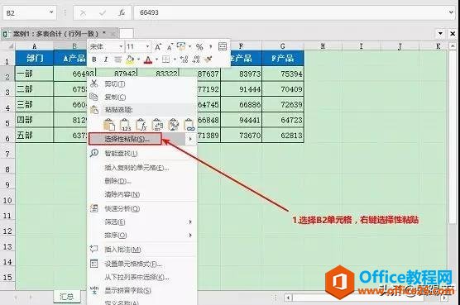Switch to the 汇总 sheet tab
Screen dimensions: 460x305
click(x=67, y=297)
